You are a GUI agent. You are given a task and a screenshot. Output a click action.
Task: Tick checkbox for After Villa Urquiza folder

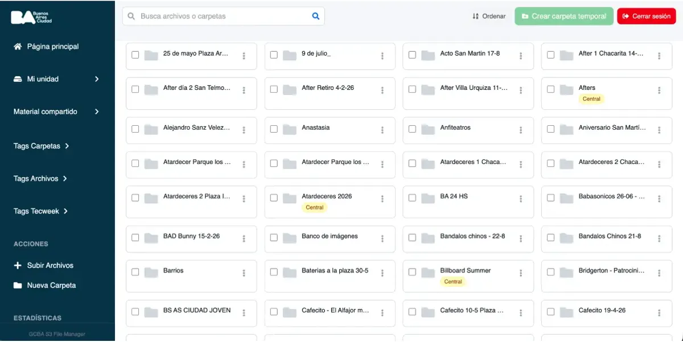(412, 89)
